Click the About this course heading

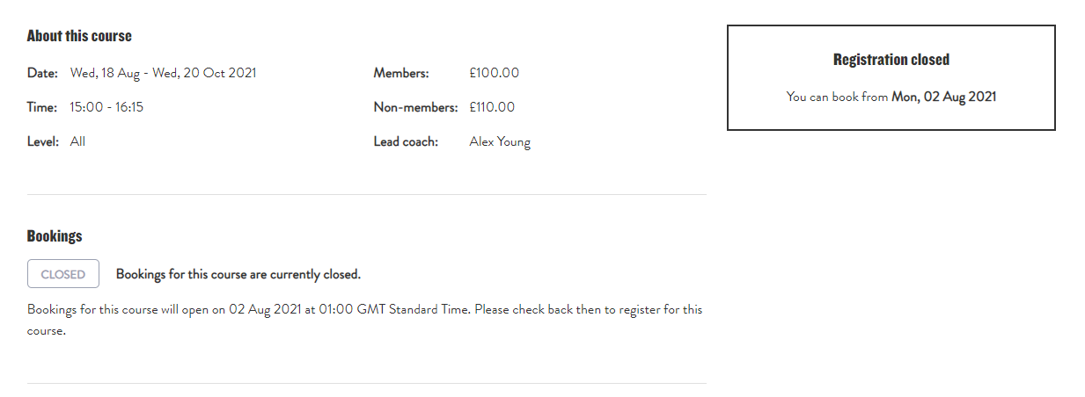[79, 36]
